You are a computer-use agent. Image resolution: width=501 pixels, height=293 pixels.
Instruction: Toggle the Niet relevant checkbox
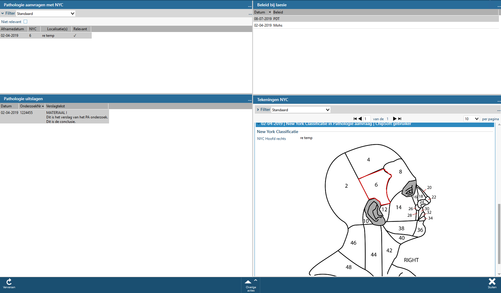click(25, 22)
